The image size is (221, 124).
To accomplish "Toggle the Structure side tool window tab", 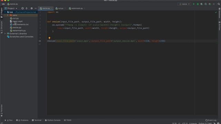I will pos(1,27).
